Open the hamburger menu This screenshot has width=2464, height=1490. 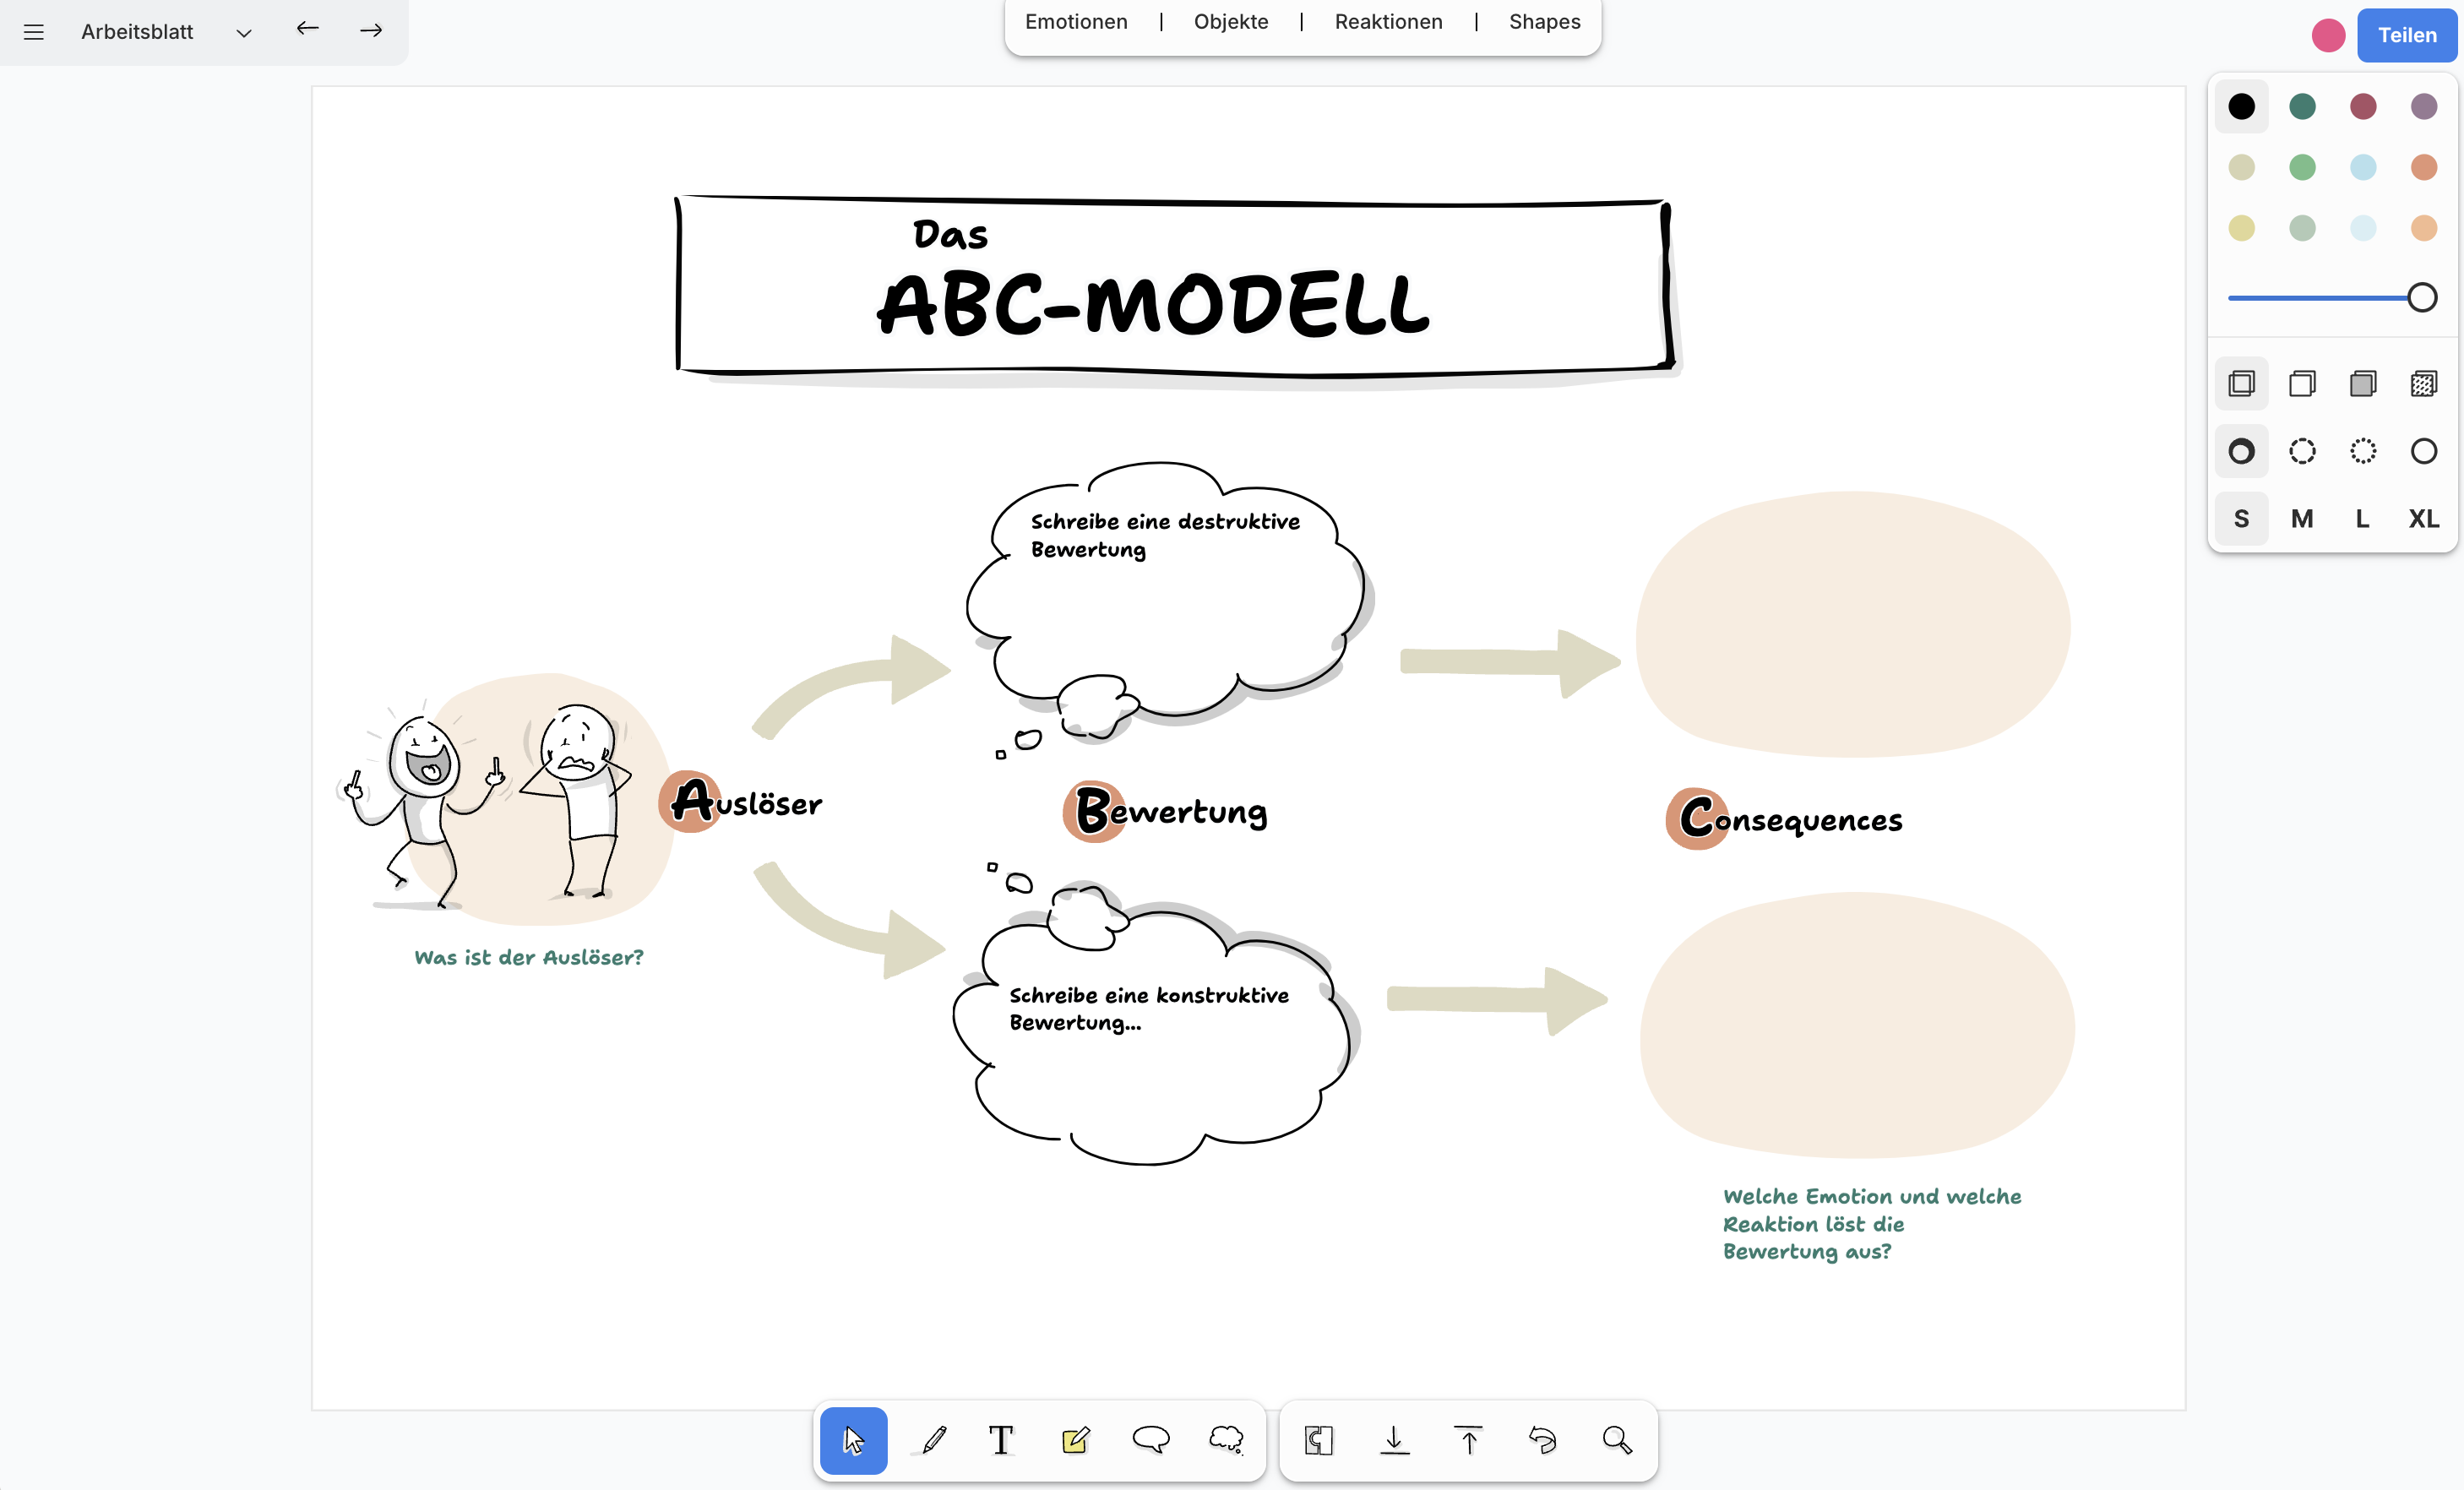[x=33, y=31]
